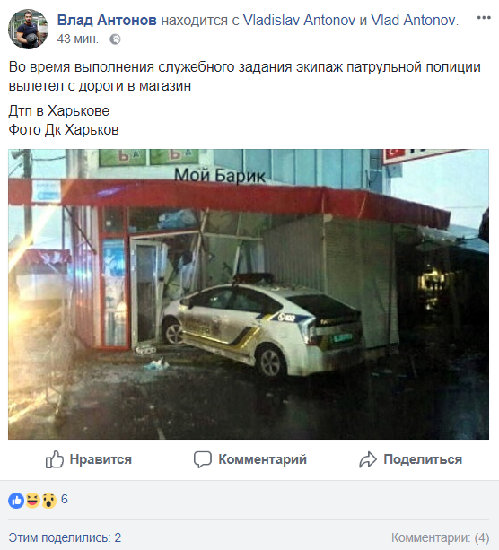Open tagged Vlad Antonov profile

coord(415,20)
